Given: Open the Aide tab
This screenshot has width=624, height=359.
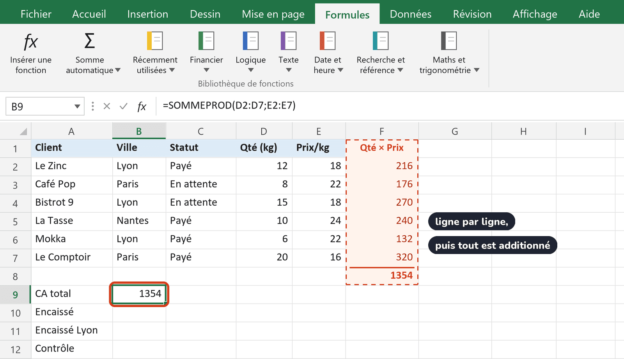Looking at the screenshot, I should [x=589, y=14].
